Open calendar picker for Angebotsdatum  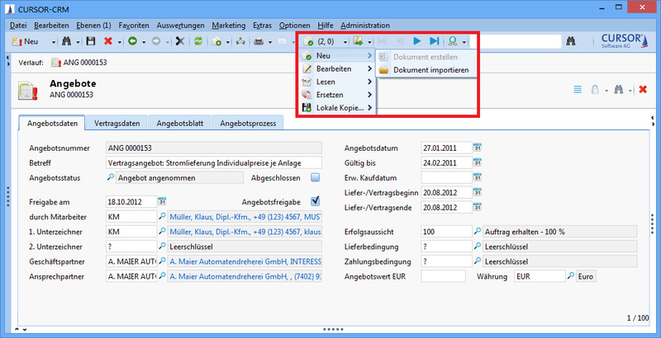[478, 148]
